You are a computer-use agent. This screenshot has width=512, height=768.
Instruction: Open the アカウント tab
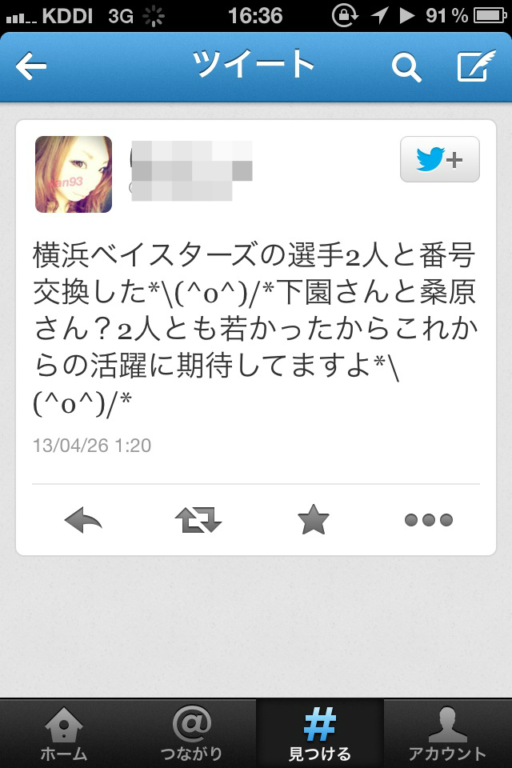[448, 734]
